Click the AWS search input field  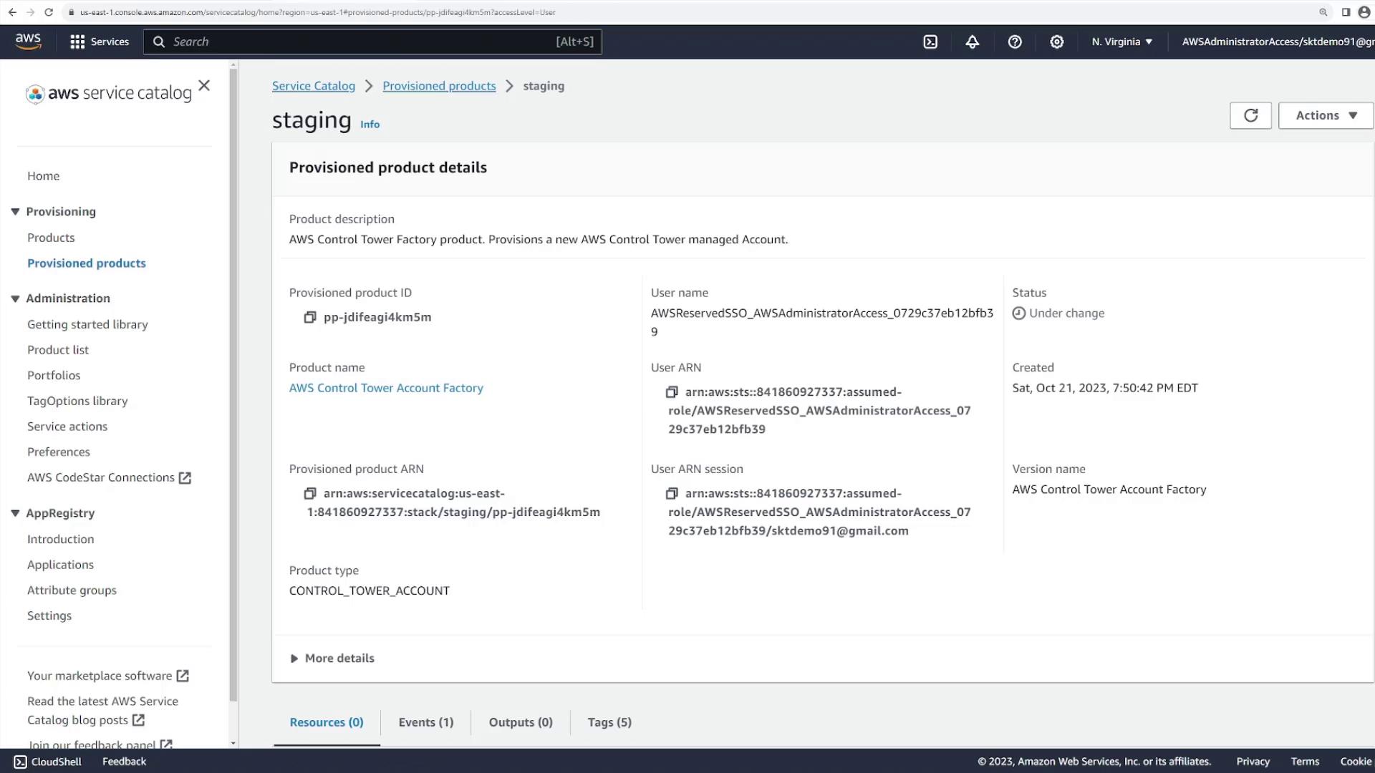(362, 42)
